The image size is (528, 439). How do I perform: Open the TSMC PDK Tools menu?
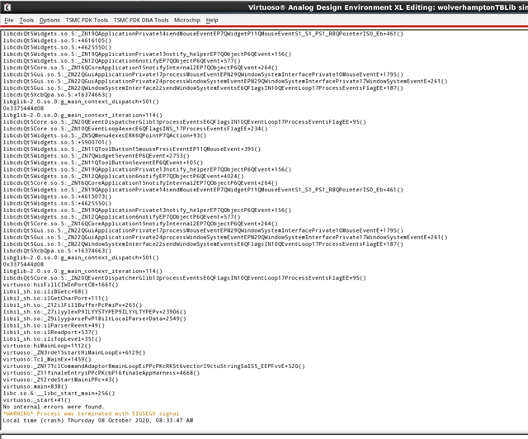point(87,20)
